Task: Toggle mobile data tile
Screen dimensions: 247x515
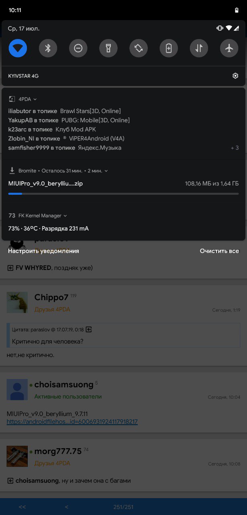Action: coord(199,48)
